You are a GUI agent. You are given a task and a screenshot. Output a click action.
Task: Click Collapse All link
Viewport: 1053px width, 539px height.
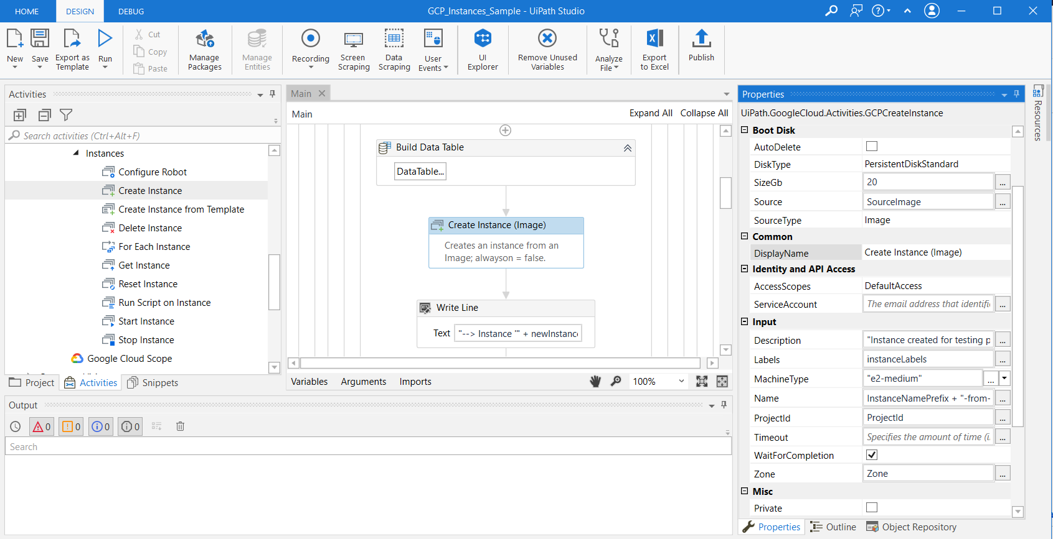[x=704, y=113]
